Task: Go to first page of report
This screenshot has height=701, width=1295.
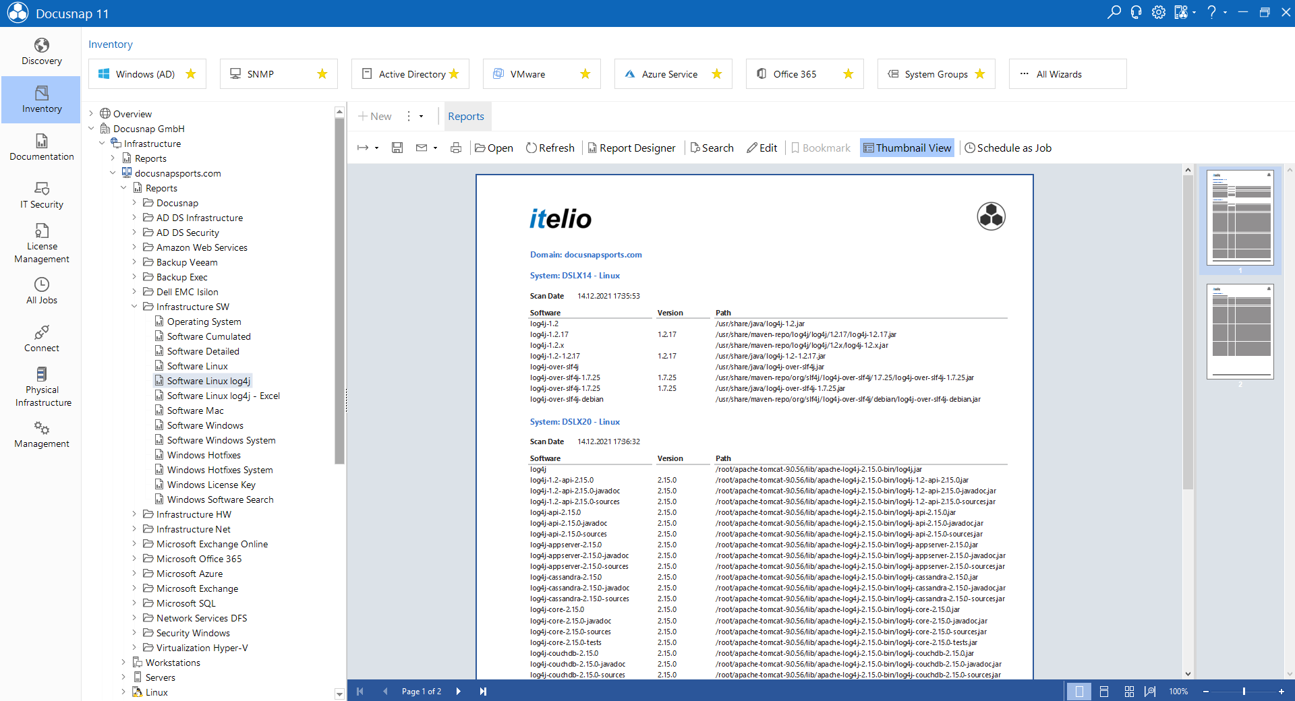Action: coord(360,691)
